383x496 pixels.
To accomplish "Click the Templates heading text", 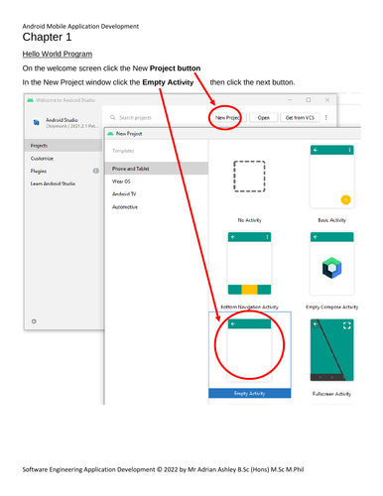I will pos(123,151).
